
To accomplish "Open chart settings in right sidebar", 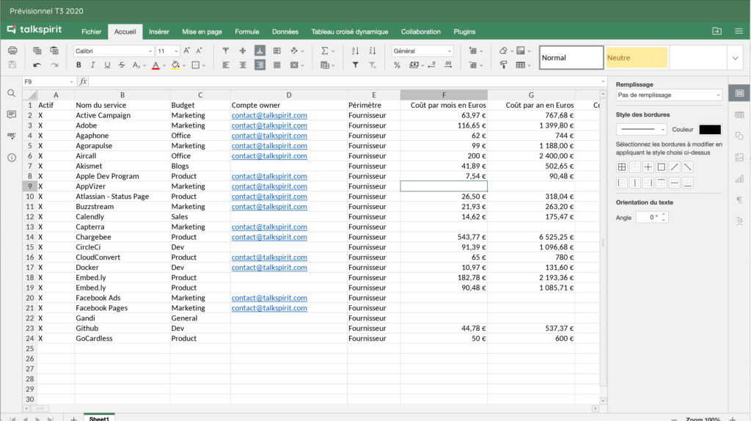I will pyautogui.click(x=739, y=178).
